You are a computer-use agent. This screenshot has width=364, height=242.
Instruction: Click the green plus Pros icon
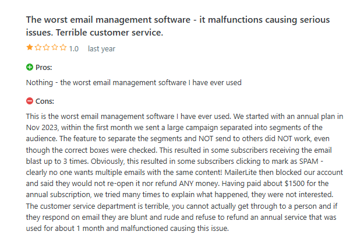click(30, 67)
